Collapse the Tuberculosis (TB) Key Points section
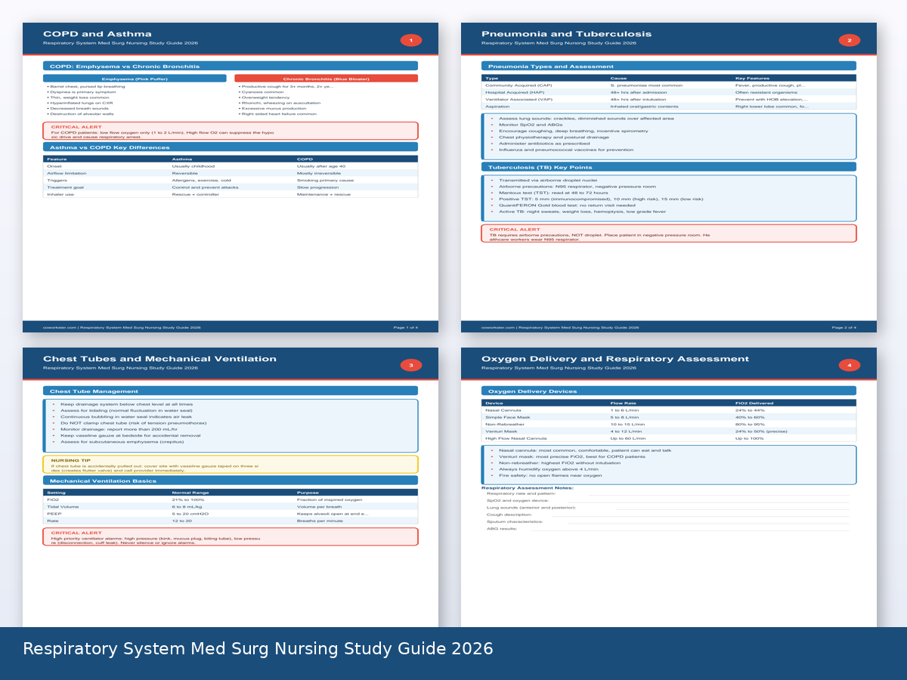This screenshot has width=907, height=680. point(668,167)
